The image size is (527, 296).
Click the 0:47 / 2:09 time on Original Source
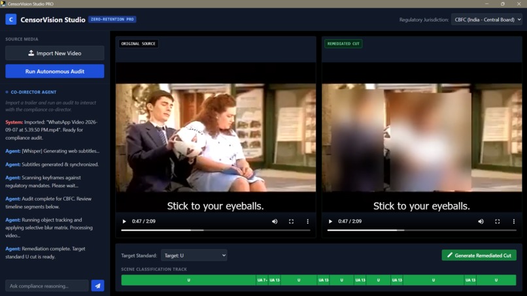[143, 222]
